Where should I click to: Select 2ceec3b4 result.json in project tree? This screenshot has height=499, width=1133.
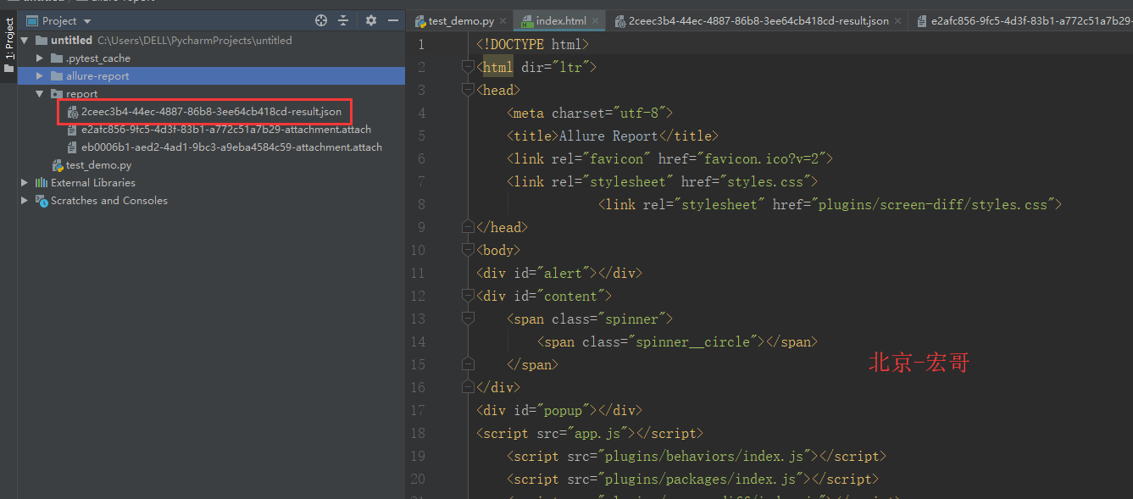point(211,112)
